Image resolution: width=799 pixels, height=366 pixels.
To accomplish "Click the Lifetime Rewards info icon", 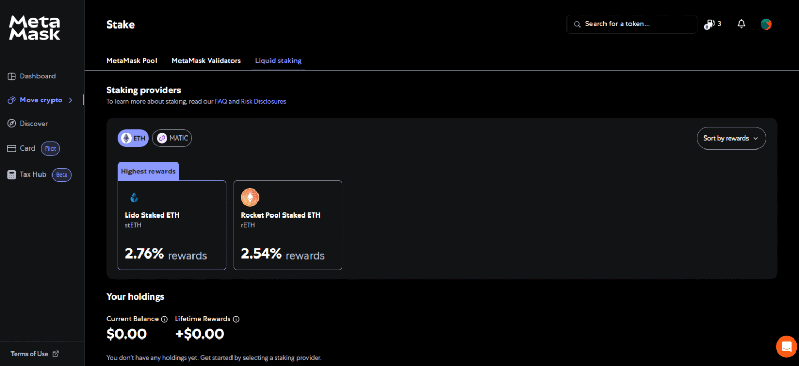I will 236,319.
